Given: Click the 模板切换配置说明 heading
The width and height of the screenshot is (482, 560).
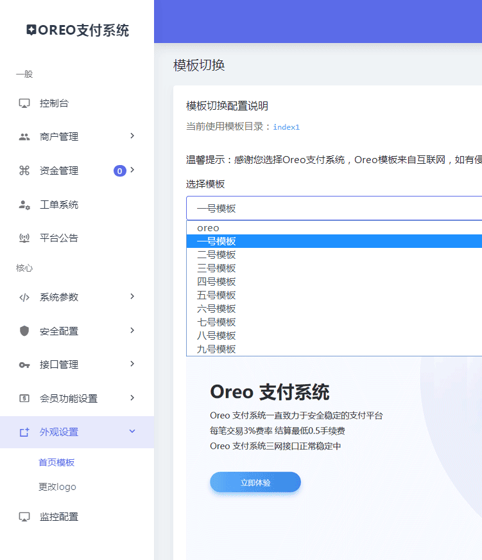Looking at the screenshot, I should point(227,106).
